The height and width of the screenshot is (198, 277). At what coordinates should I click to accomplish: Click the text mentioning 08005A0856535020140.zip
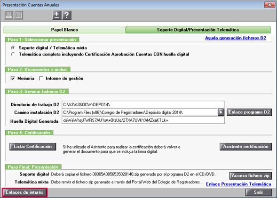pos(133,174)
